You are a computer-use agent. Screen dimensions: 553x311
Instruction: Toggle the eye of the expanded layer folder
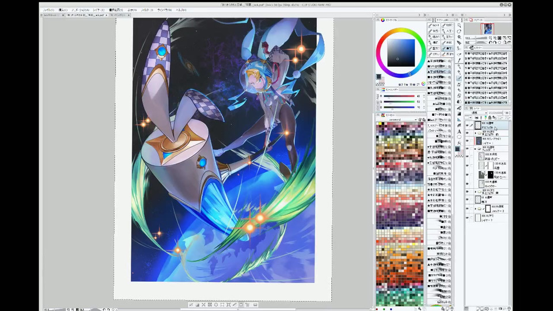coord(467,149)
